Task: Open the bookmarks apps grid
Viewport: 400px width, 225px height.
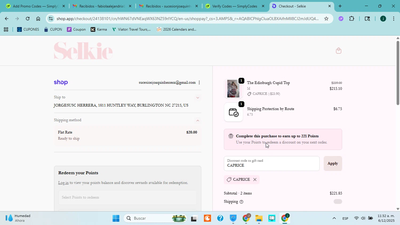Action: pyautogui.click(x=6, y=30)
